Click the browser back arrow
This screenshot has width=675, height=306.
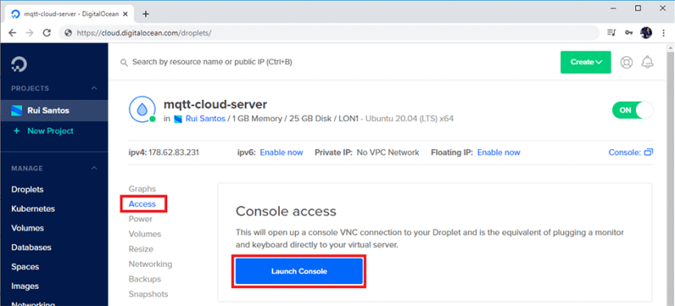tap(12, 33)
